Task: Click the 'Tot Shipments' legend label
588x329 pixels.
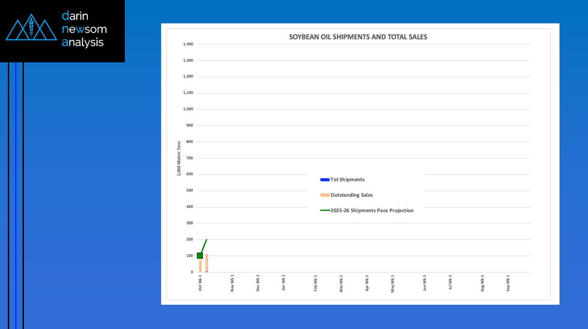Action: 347,180
